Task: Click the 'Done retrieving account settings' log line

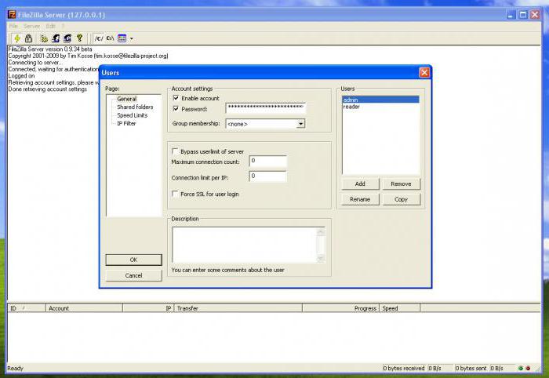Action: 48,89
